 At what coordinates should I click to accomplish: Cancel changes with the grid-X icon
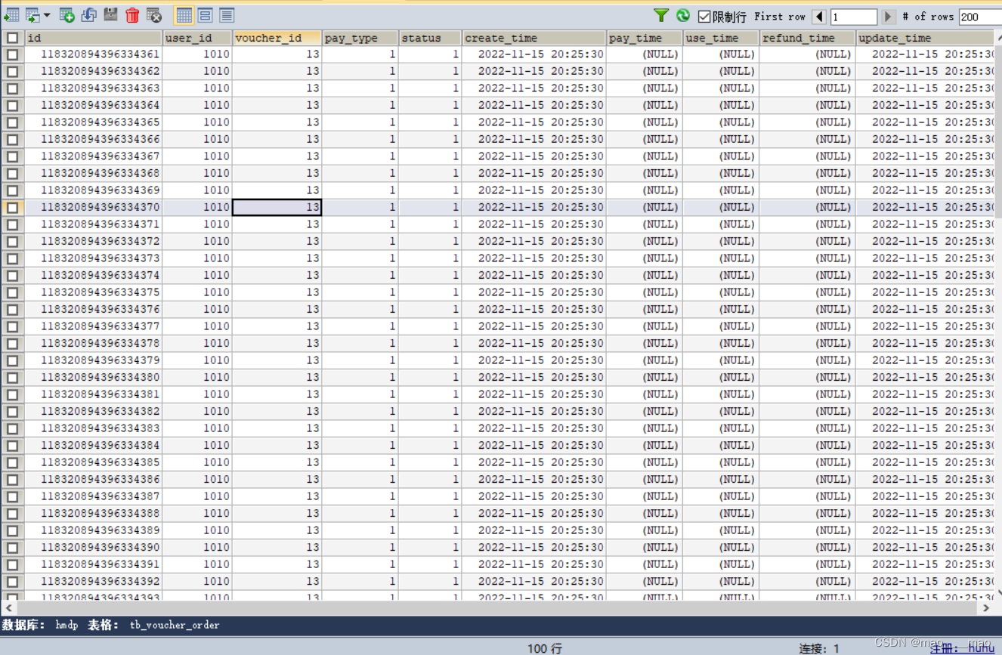(154, 15)
